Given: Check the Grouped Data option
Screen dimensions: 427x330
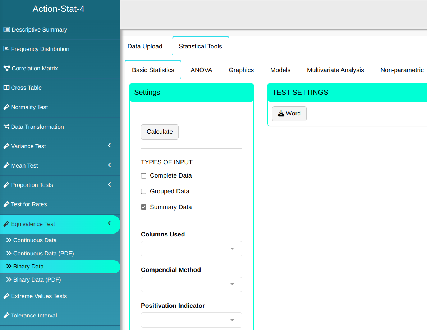Looking at the screenshot, I should [144, 192].
